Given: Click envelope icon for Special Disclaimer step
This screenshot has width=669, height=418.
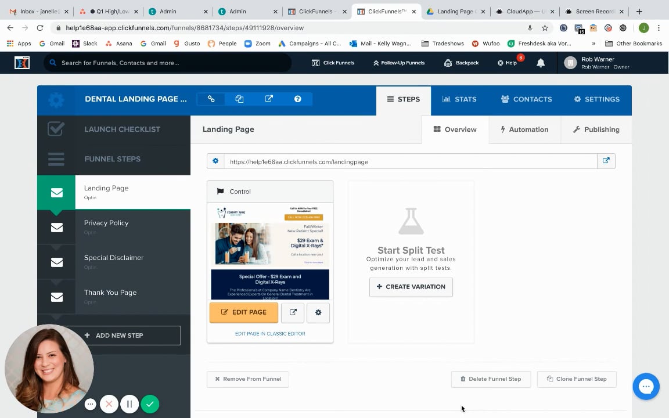Looking at the screenshot, I should tap(56, 262).
